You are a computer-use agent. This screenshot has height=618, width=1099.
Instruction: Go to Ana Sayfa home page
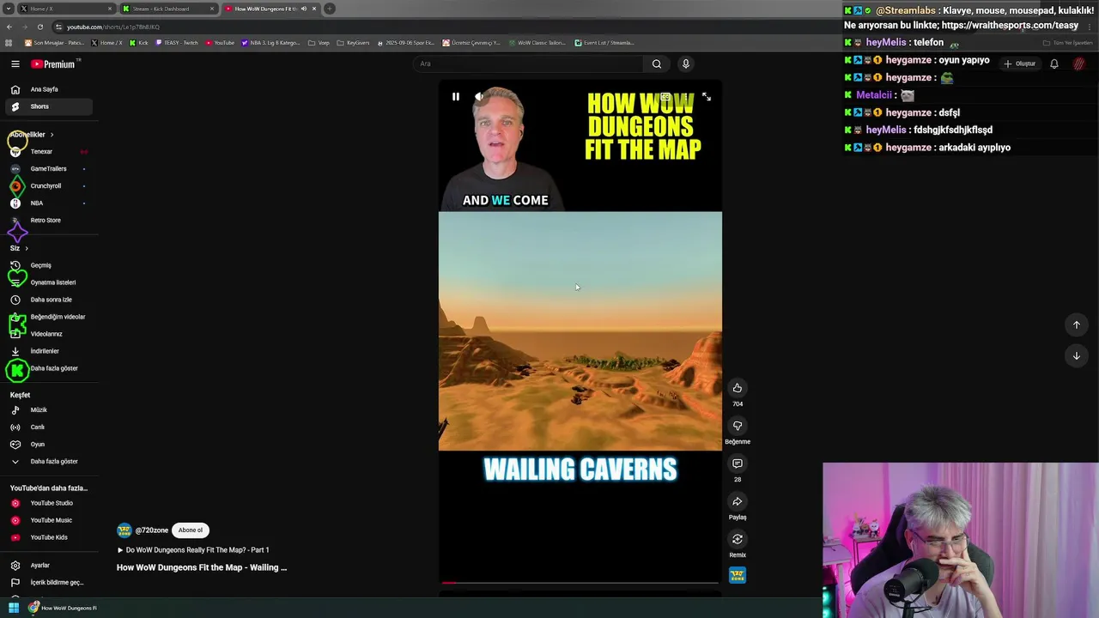[48, 89]
